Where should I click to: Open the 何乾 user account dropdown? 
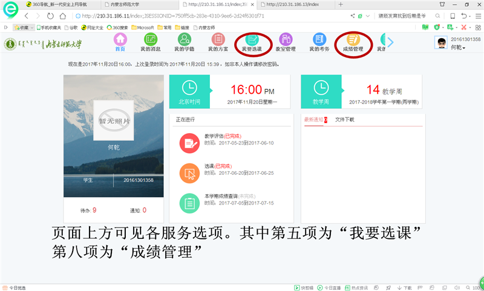point(457,47)
